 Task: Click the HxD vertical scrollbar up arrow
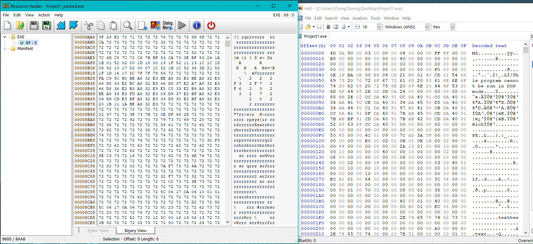pos(526,44)
